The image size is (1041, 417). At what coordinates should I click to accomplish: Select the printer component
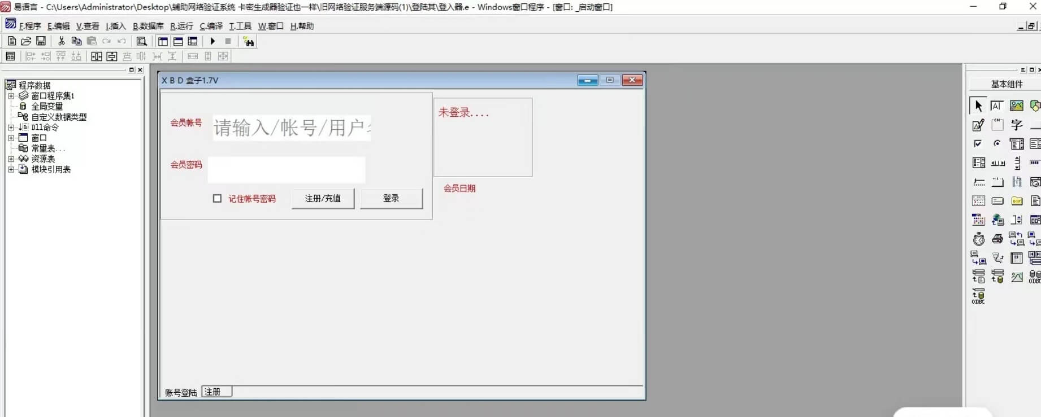pyautogui.click(x=997, y=239)
